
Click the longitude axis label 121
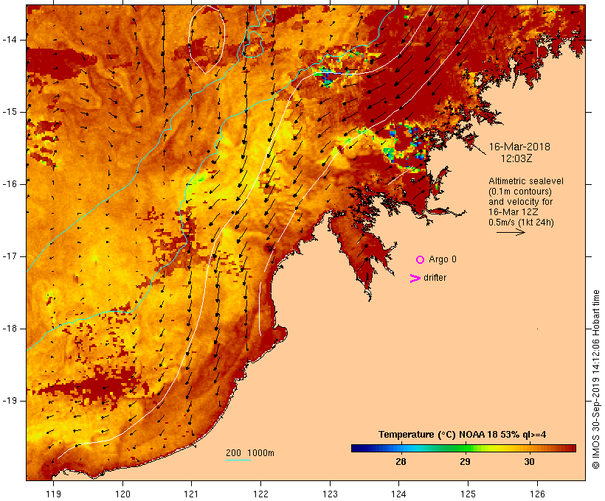(x=191, y=494)
